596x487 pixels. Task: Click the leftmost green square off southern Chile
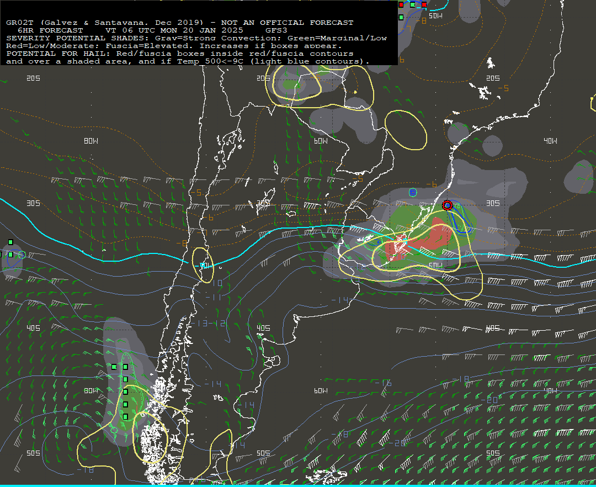(x=114, y=367)
